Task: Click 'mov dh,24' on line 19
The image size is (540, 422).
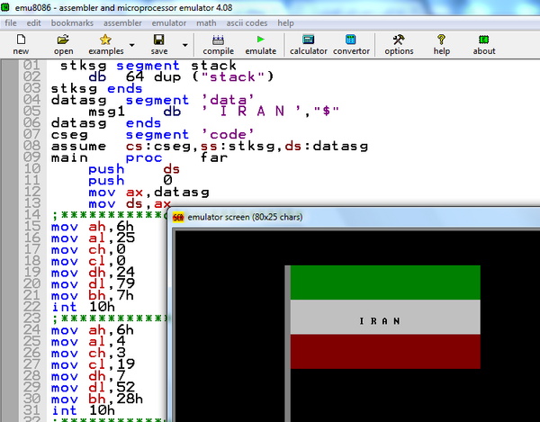Action: [93, 273]
